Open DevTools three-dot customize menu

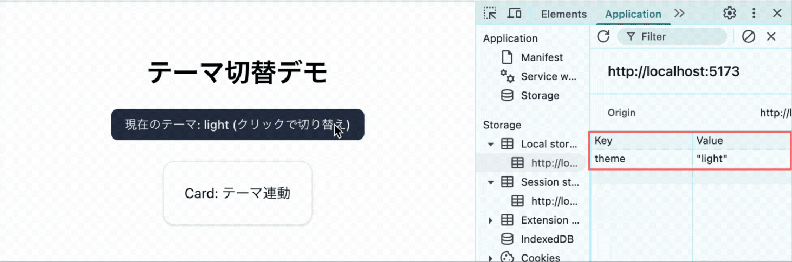pyautogui.click(x=754, y=14)
